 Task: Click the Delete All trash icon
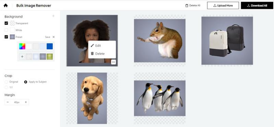[x=187, y=5]
